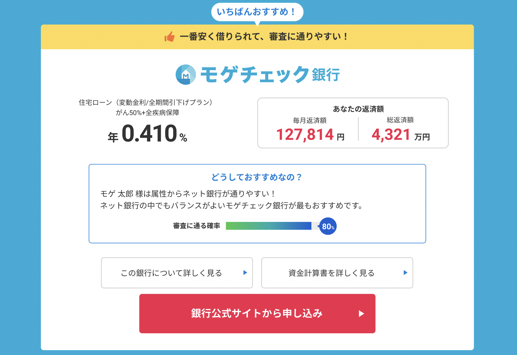Click the いちばんおすすめ！ speech bubble
The width and height of the screenshot is (517, 355).
pos(258,12)
